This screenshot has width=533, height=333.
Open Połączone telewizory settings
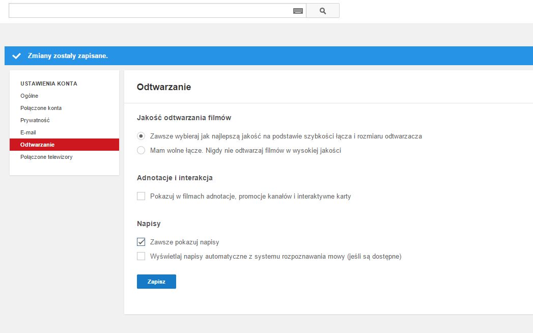tap(46, 157)
